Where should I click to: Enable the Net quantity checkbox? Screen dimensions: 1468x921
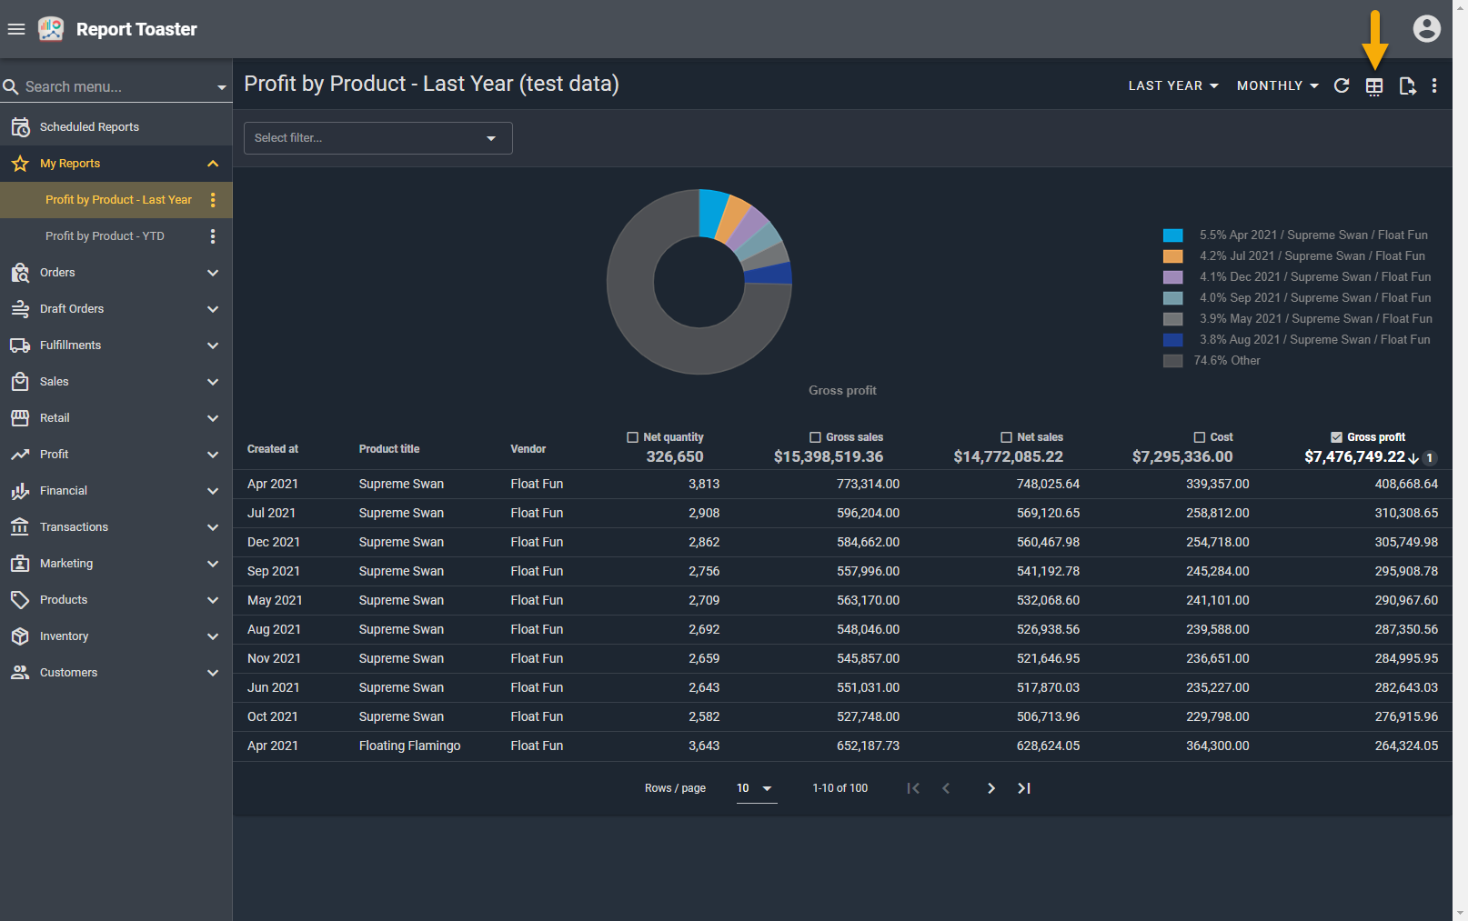point(632,437)
